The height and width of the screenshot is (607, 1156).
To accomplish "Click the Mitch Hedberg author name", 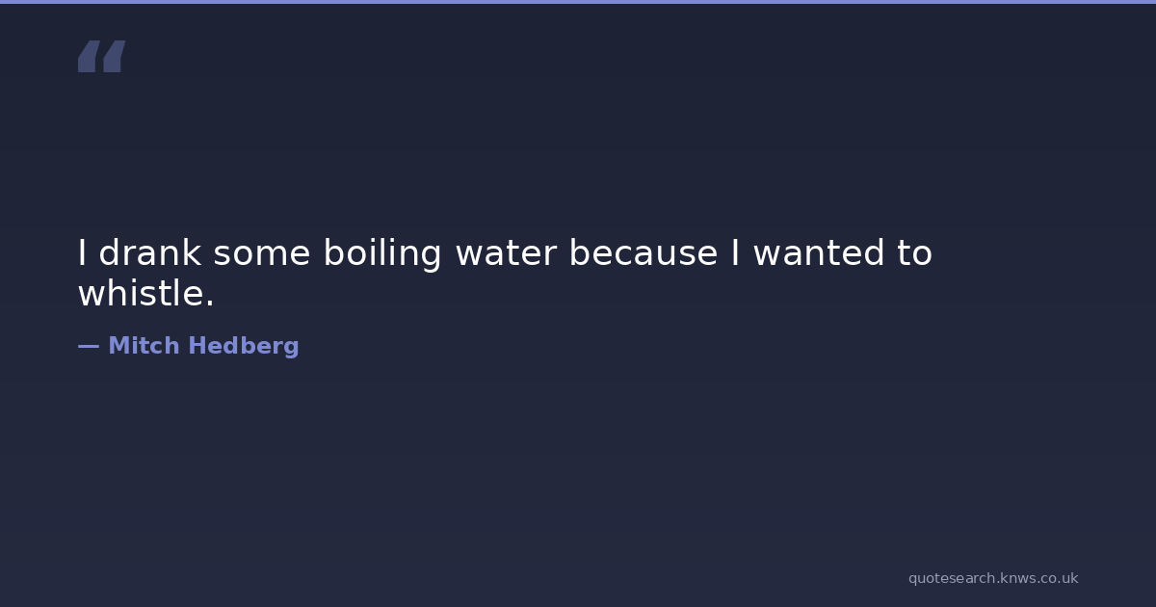I will pyautogui.click(x=203, y=346).
